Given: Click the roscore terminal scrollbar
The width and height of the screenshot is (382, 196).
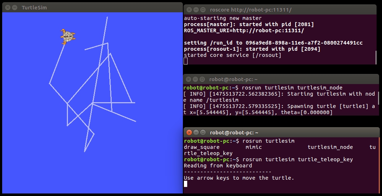Looking at the screenshot, I should (375, 57).
